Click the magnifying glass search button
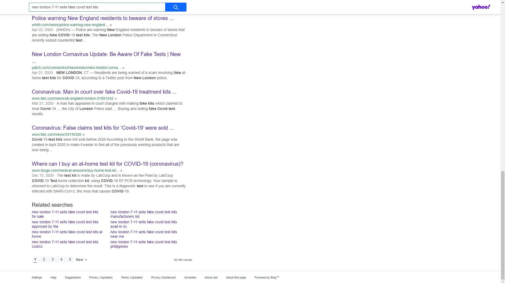505x284 pixels. tap(176, 7)
